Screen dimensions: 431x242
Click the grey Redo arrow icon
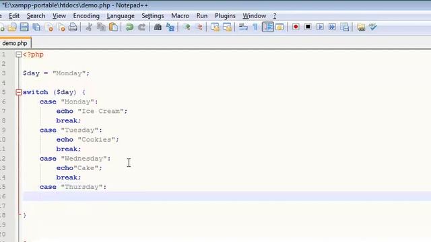(141, 27)
